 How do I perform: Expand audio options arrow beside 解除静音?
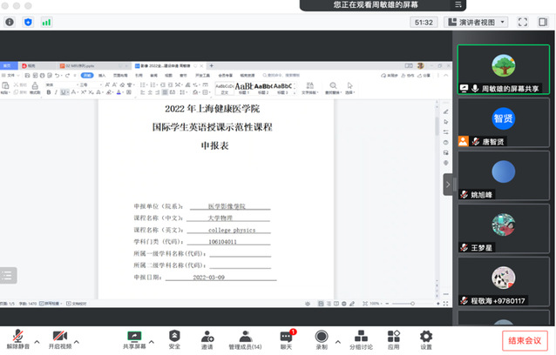[x=37, y=334]
